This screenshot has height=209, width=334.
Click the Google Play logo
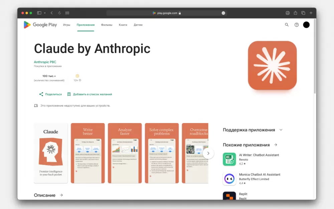coord(40,25)
